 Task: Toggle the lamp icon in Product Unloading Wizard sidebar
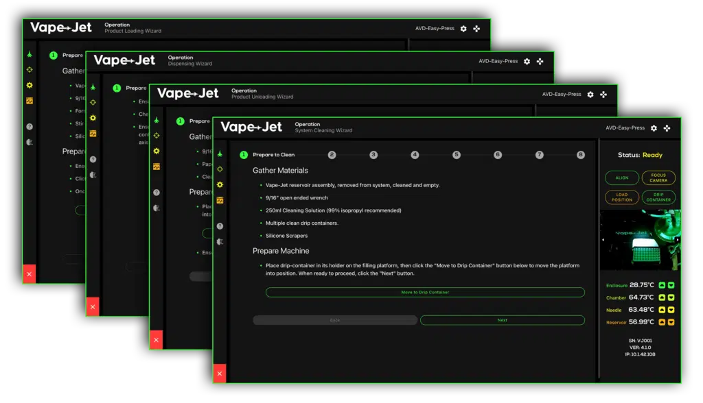pyautogui.click(x=157, y=208)
